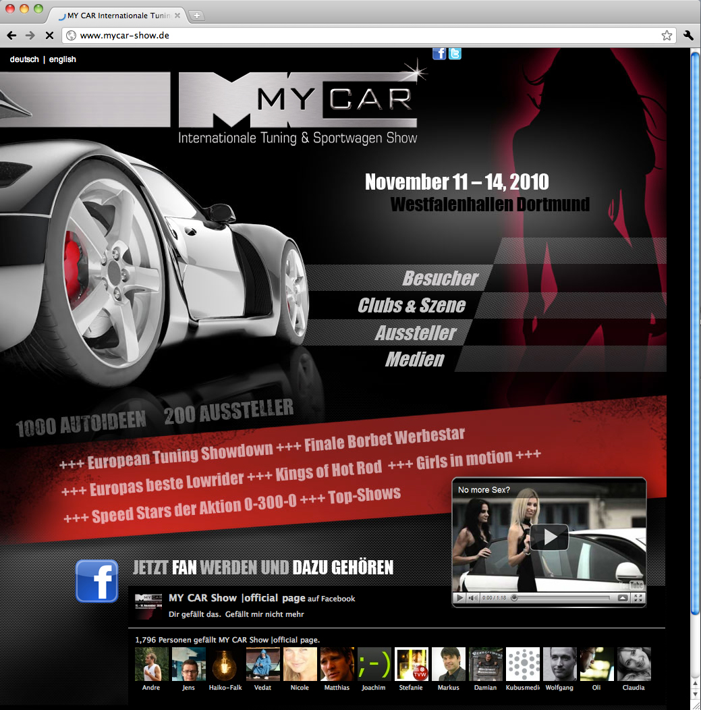Open Joachim's smiley avatar
The height and width of the screenshot is (710, 701).
point(374,664)
